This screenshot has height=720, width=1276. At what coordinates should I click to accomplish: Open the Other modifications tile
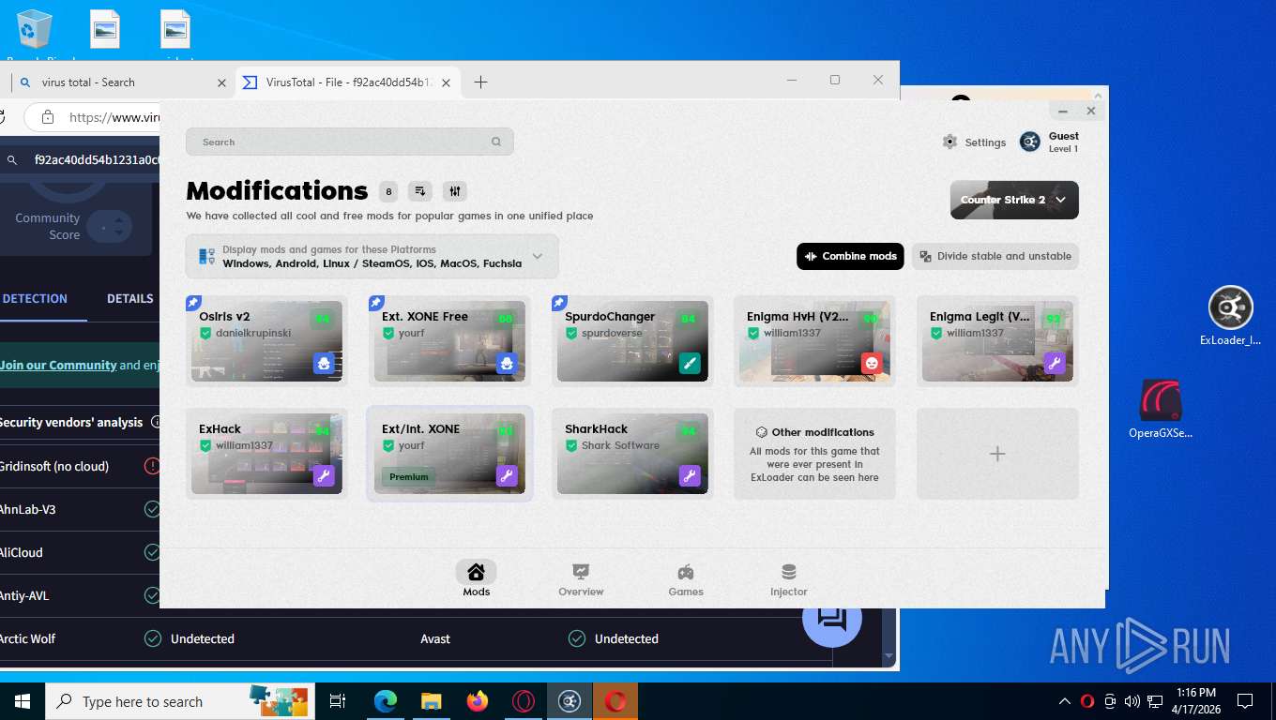[x=814, y=454]
